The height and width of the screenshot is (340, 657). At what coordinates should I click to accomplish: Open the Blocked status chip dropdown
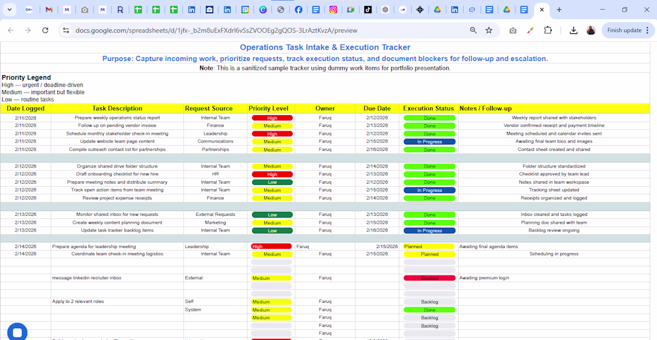[x=429, y=278]
